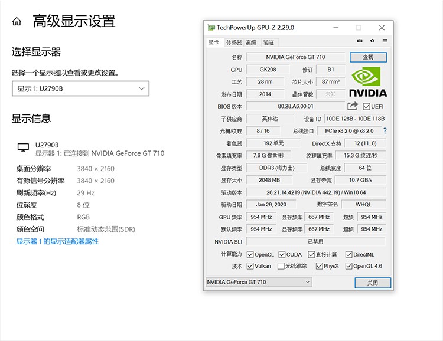Open the 显示 1: U2790B display dropdown
Screen dimensions: 443x341
tap(80, 88)
